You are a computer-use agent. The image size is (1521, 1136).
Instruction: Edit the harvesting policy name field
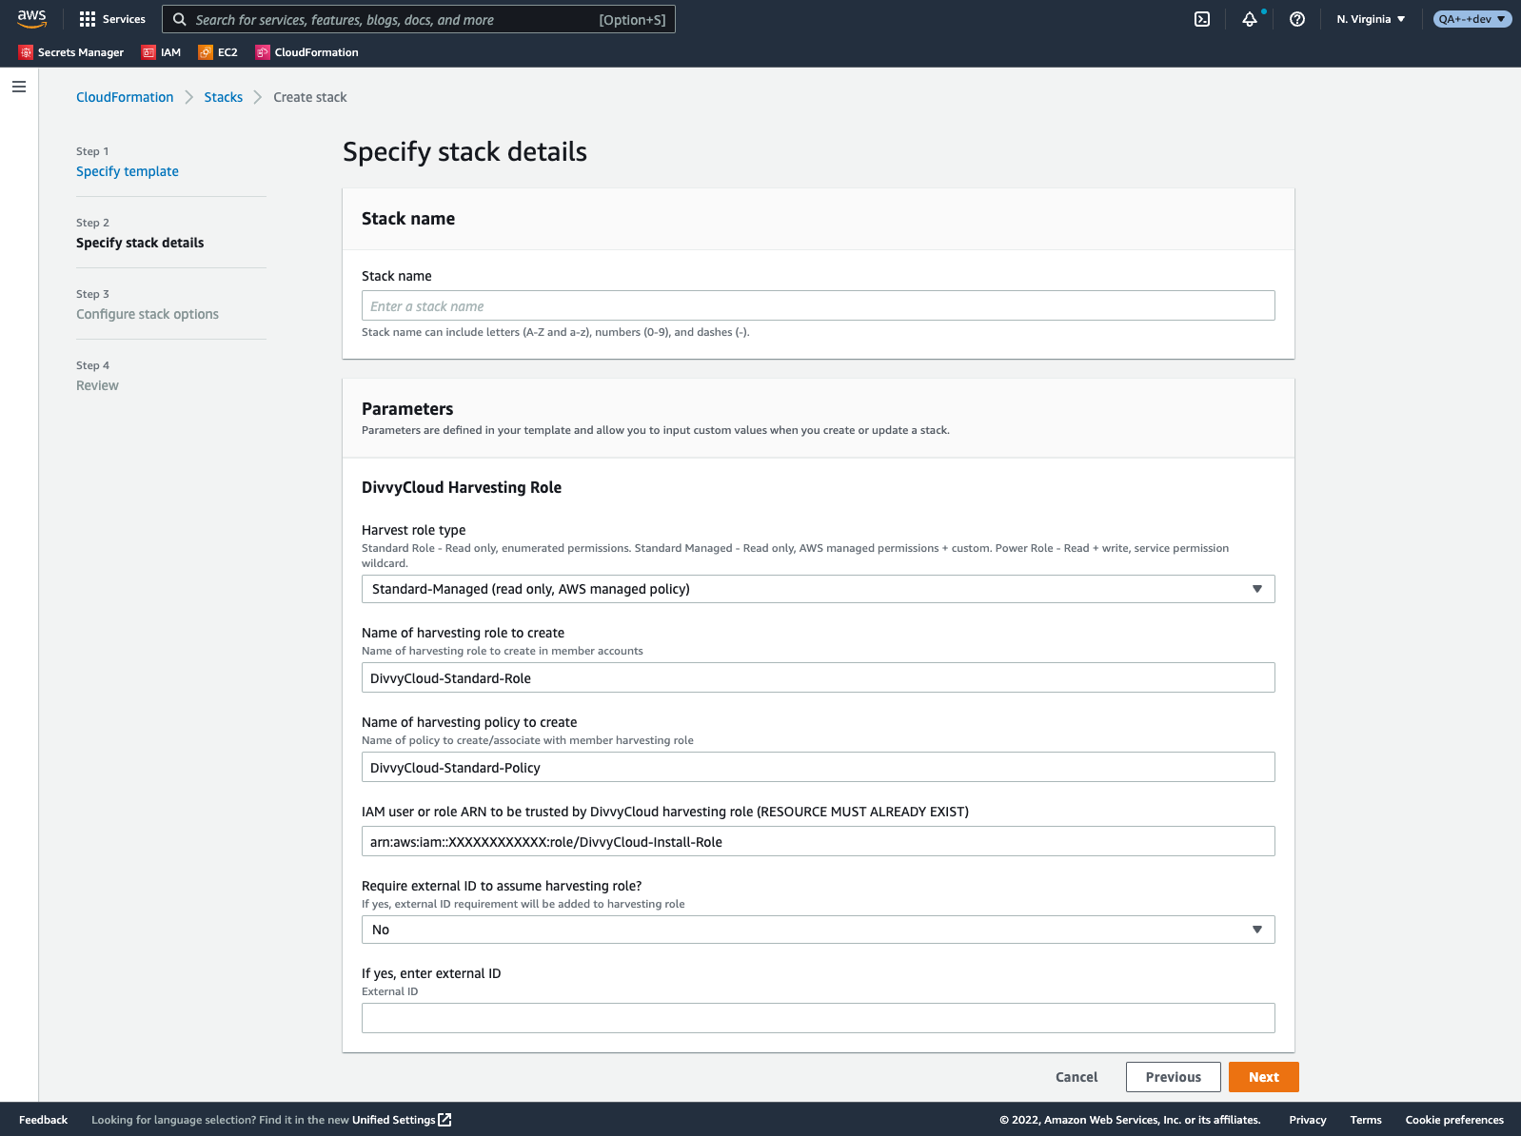click(x=819, y=767)
